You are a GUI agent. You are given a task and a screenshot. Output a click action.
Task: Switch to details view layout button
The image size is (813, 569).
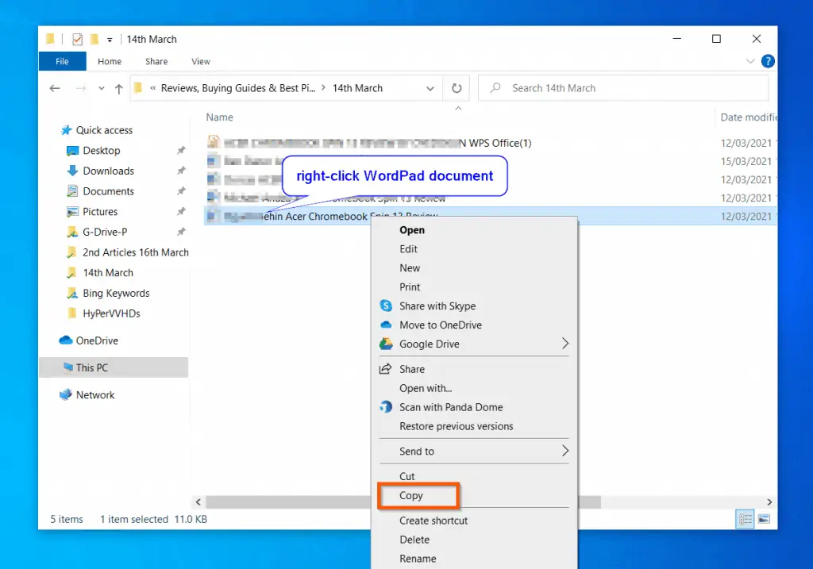746,519
